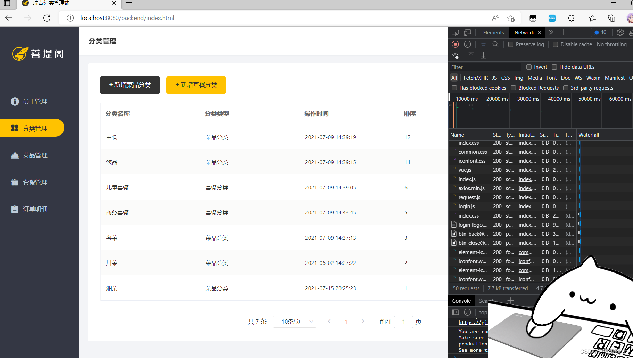633x358 pixels.
Task: Clear the network log
Action: [468, 44]
